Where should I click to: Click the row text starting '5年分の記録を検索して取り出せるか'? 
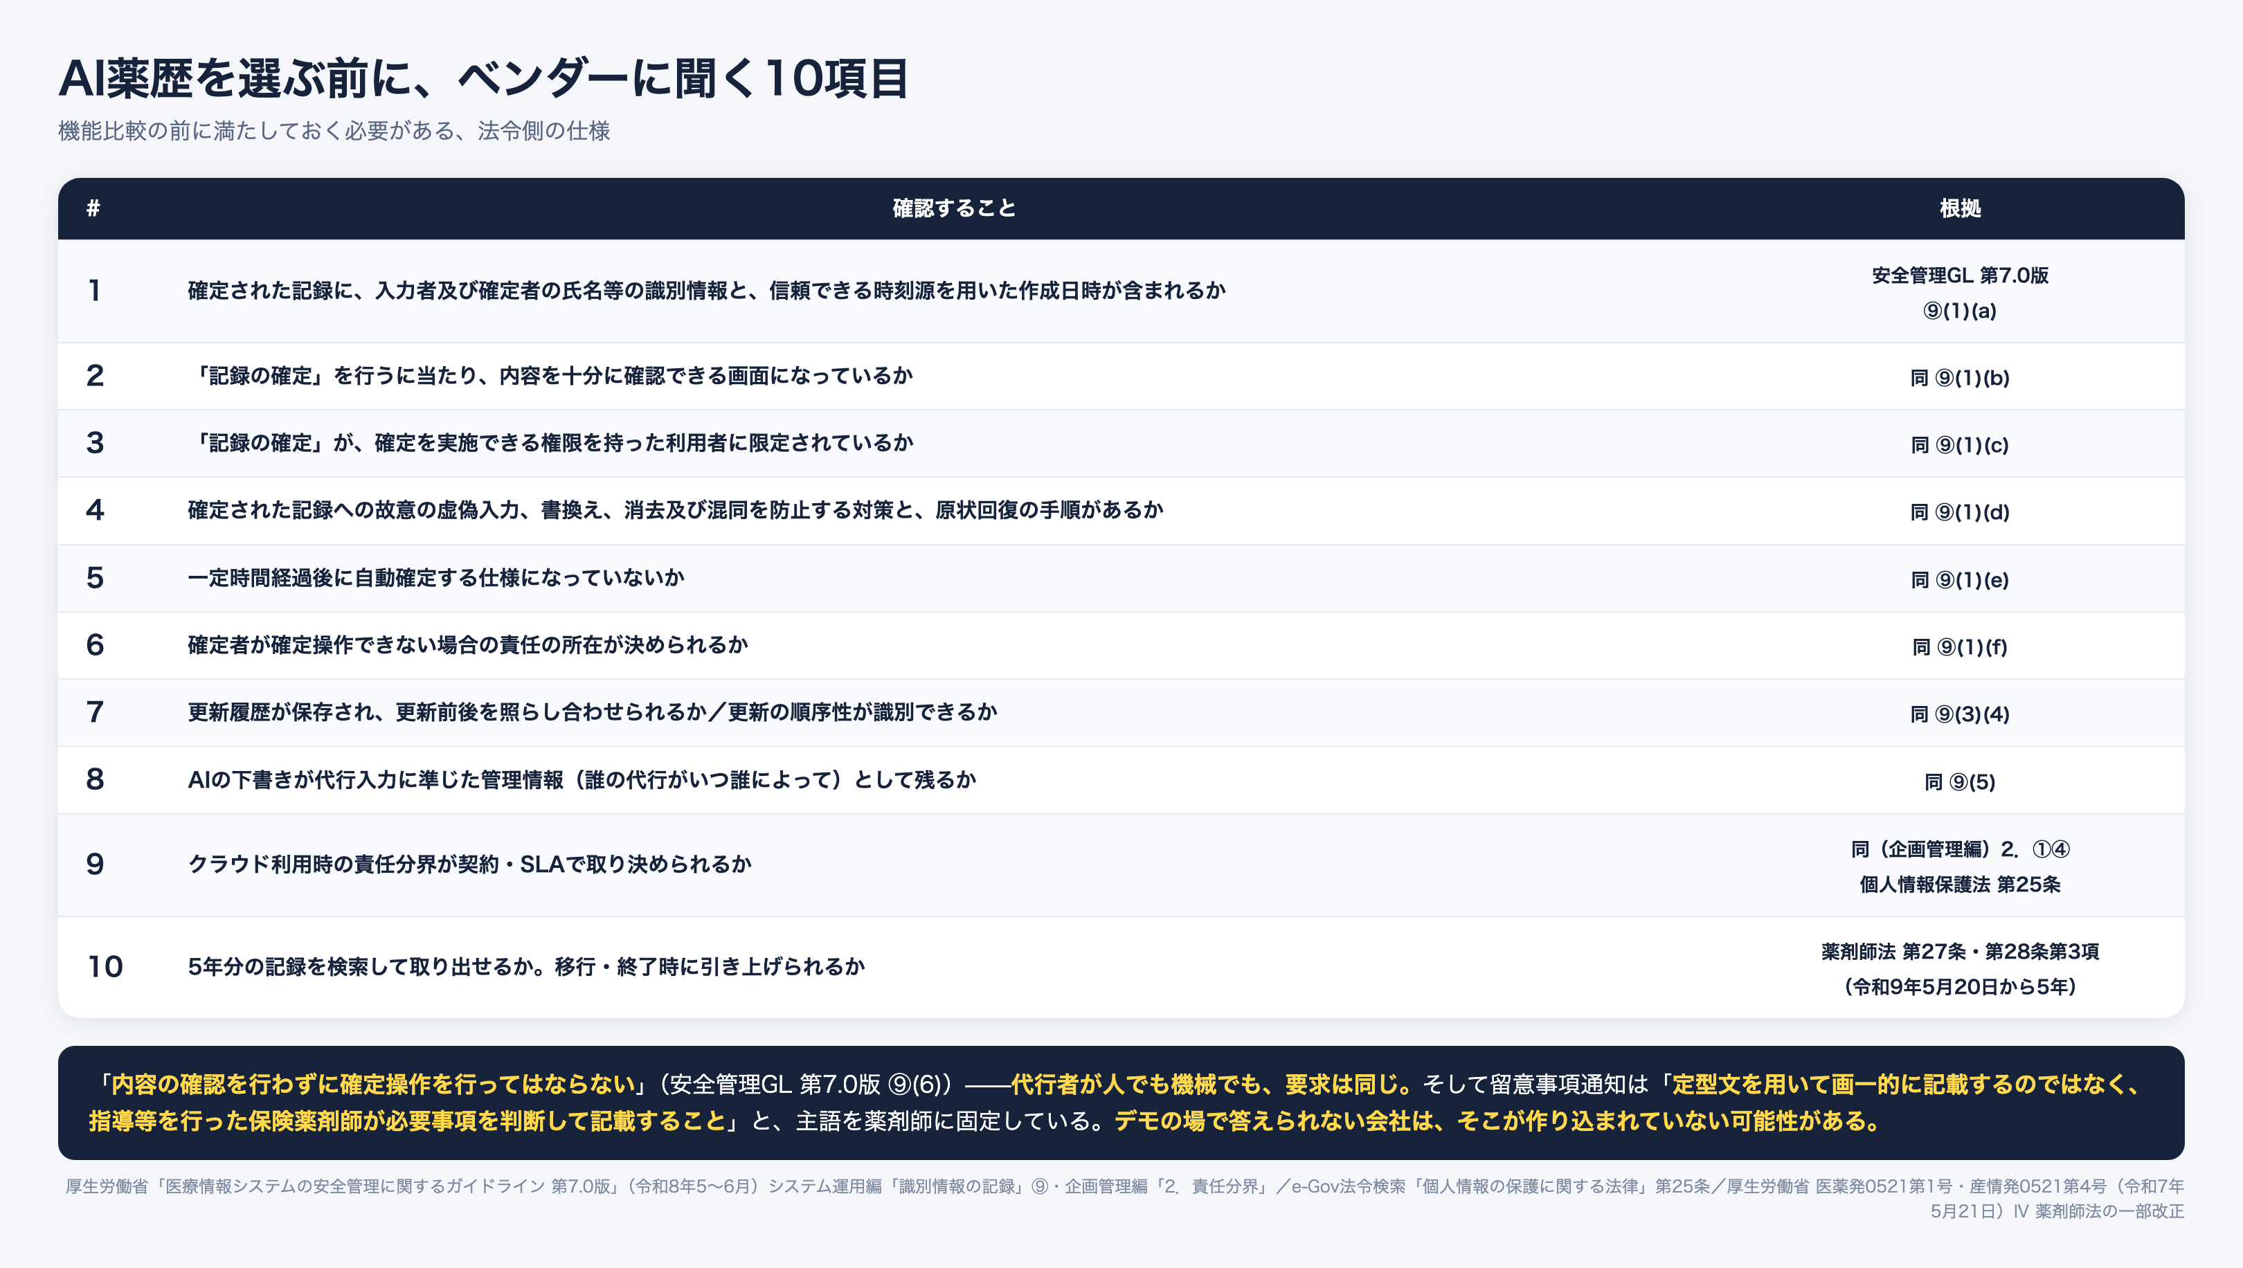pyautogui.click(x=526, y=967)
